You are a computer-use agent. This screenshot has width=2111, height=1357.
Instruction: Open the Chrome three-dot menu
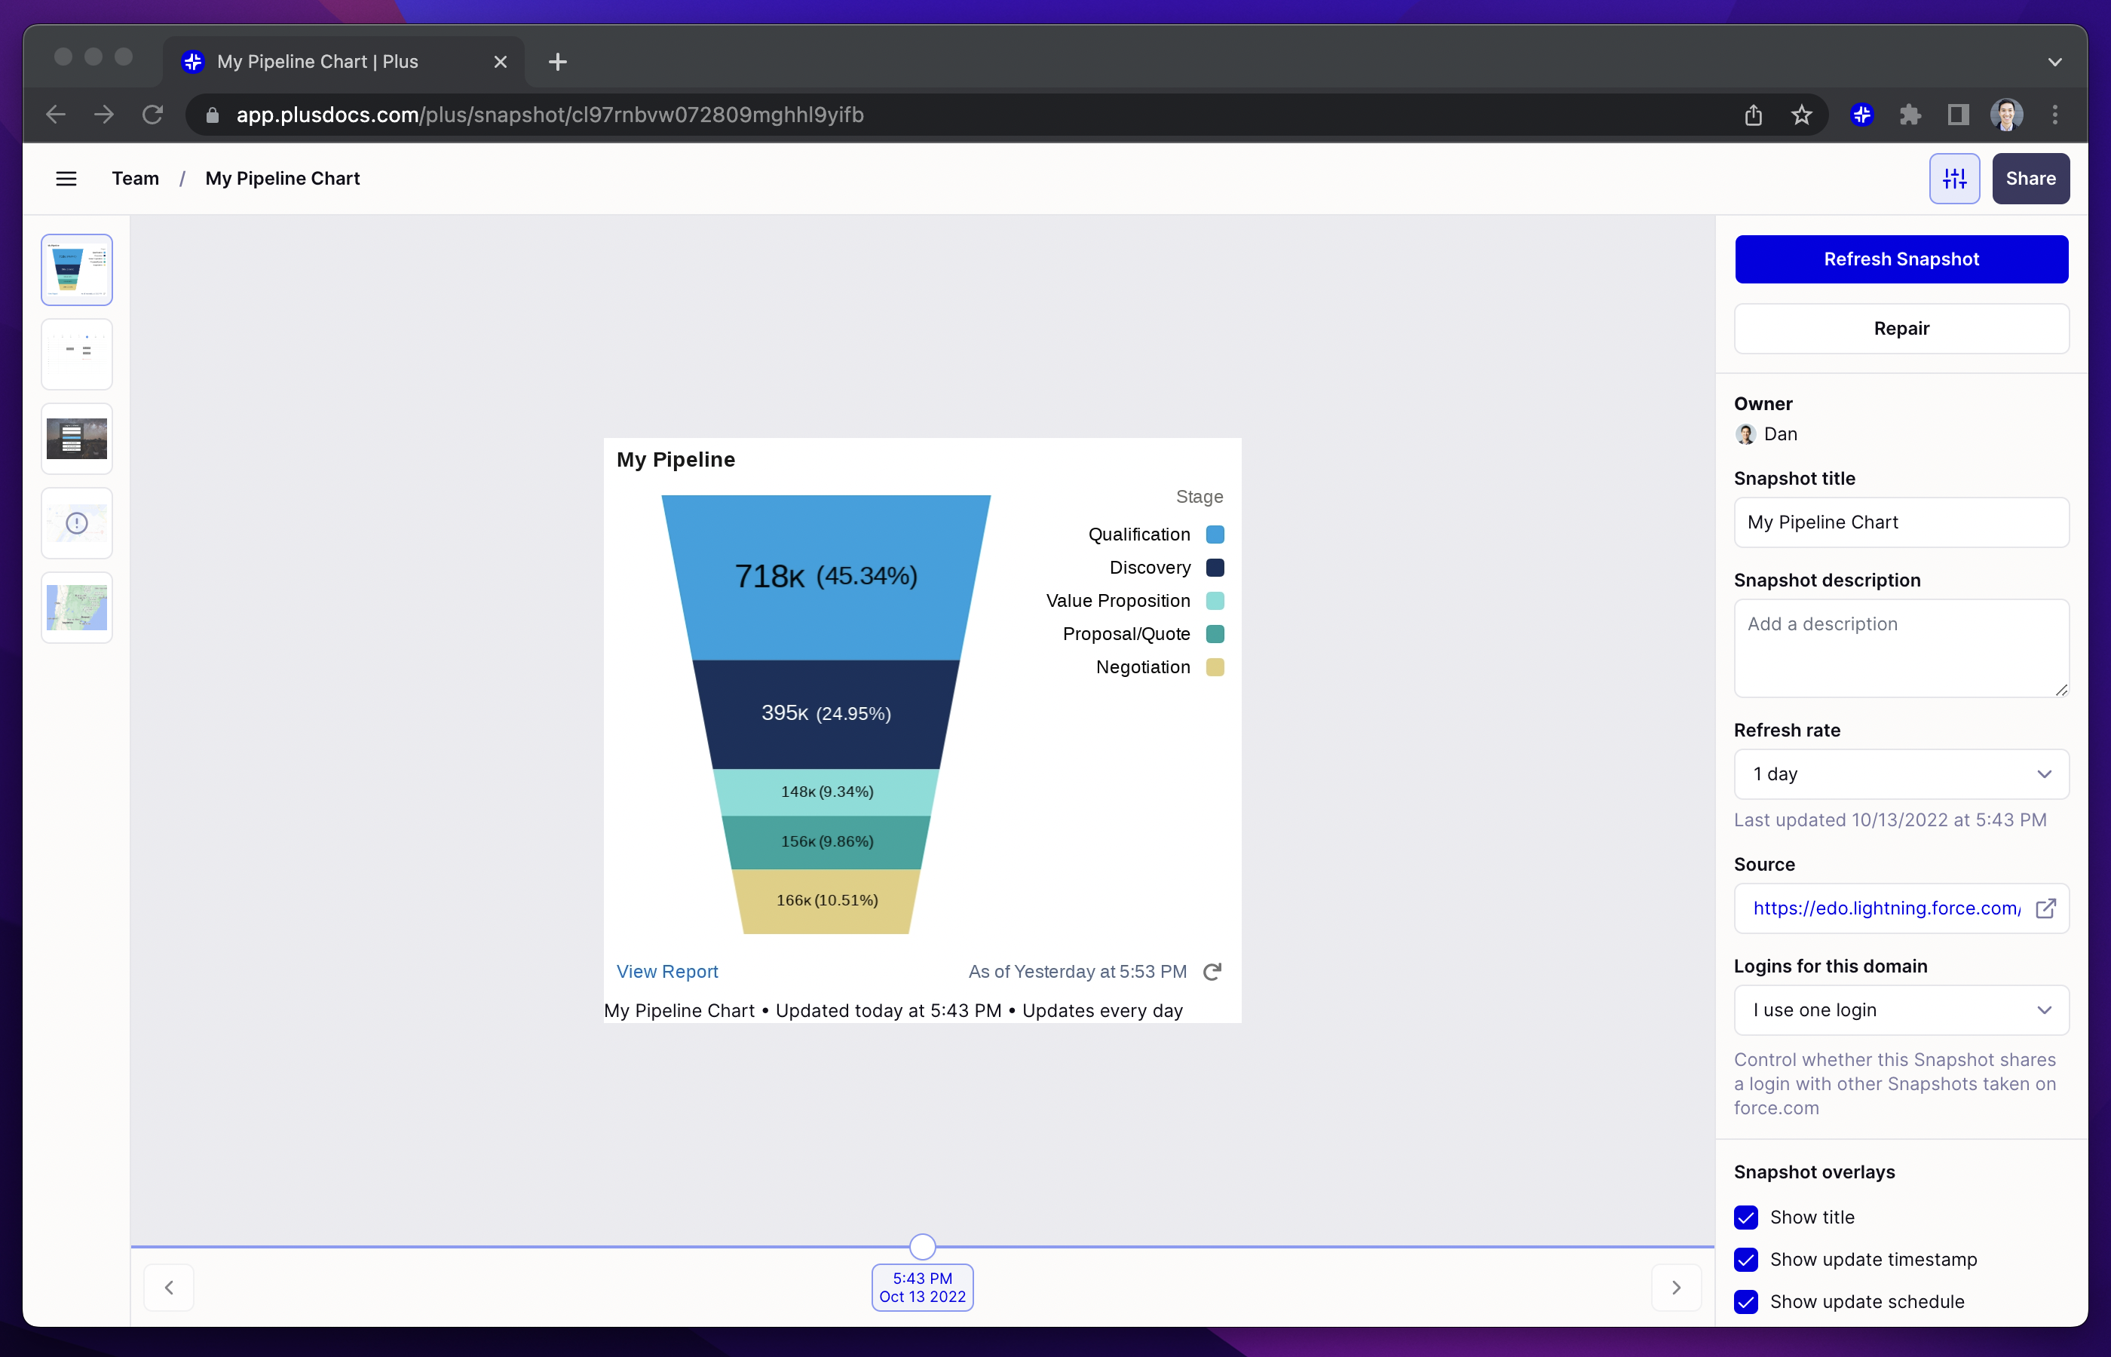2054,115
